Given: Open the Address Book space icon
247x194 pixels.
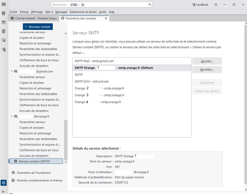Looking at the screenshot, I should 4,13.
